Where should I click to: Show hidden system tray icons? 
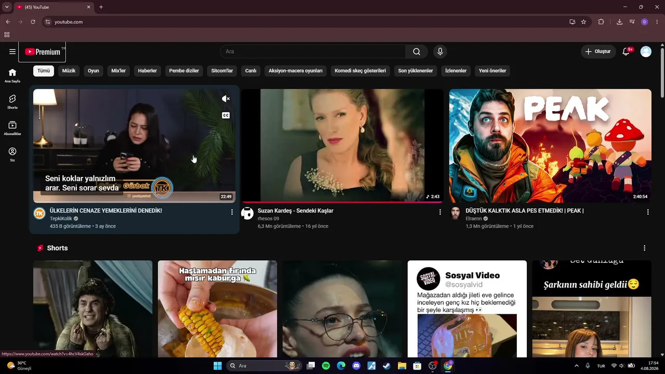[x=576, y=366]
